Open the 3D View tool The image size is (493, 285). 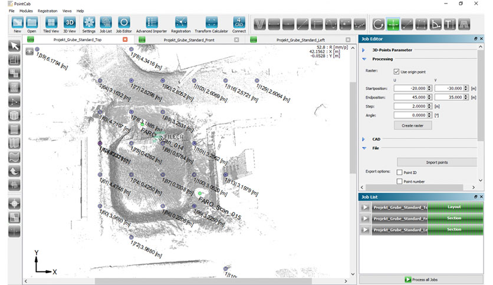(70, 25)
